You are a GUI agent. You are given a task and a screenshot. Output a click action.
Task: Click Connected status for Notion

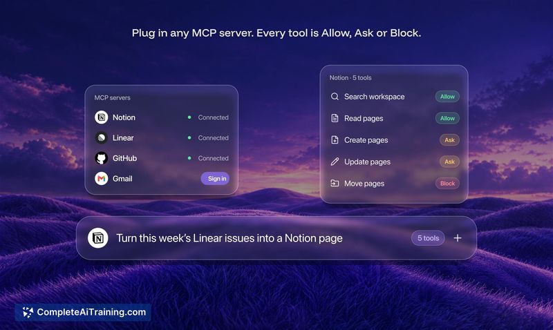tap(213, 117)
